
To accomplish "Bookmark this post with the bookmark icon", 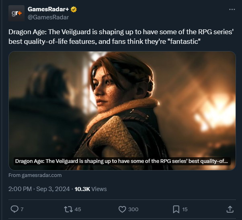I will (x=176, y=209).
